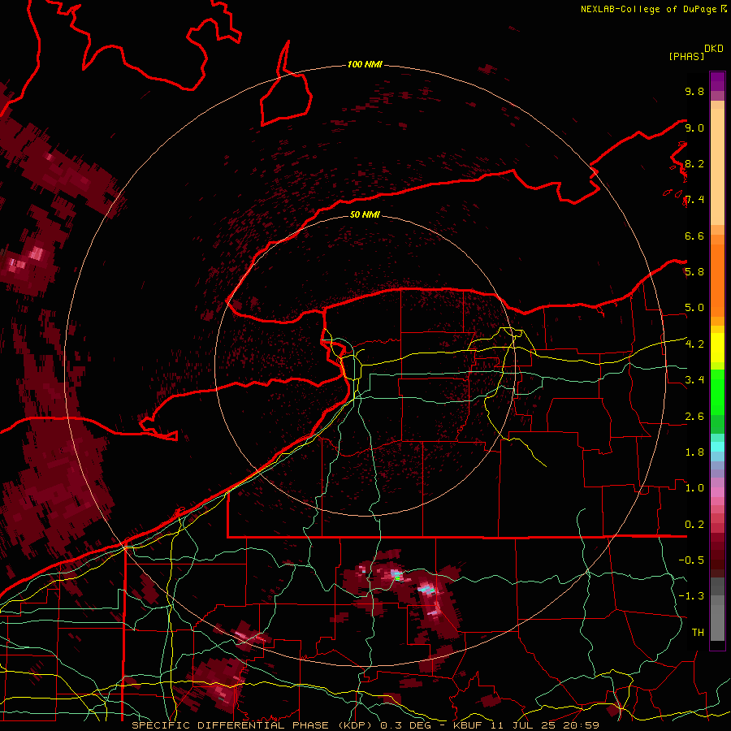Click the 4.2 scale value
Viewport: 731px width, 731px height.
coord(694,344)
